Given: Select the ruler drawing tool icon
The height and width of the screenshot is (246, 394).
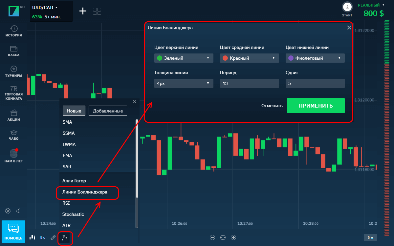Looking at the screenshot, I should coord(53,237).
